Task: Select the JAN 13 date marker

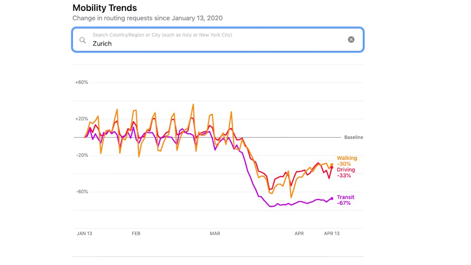Action: (x=84, y=234)
